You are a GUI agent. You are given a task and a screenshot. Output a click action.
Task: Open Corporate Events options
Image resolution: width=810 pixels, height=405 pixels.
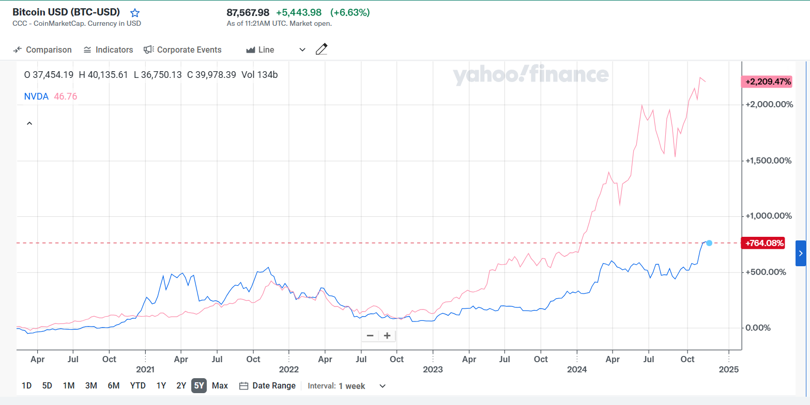coord(182,50)
